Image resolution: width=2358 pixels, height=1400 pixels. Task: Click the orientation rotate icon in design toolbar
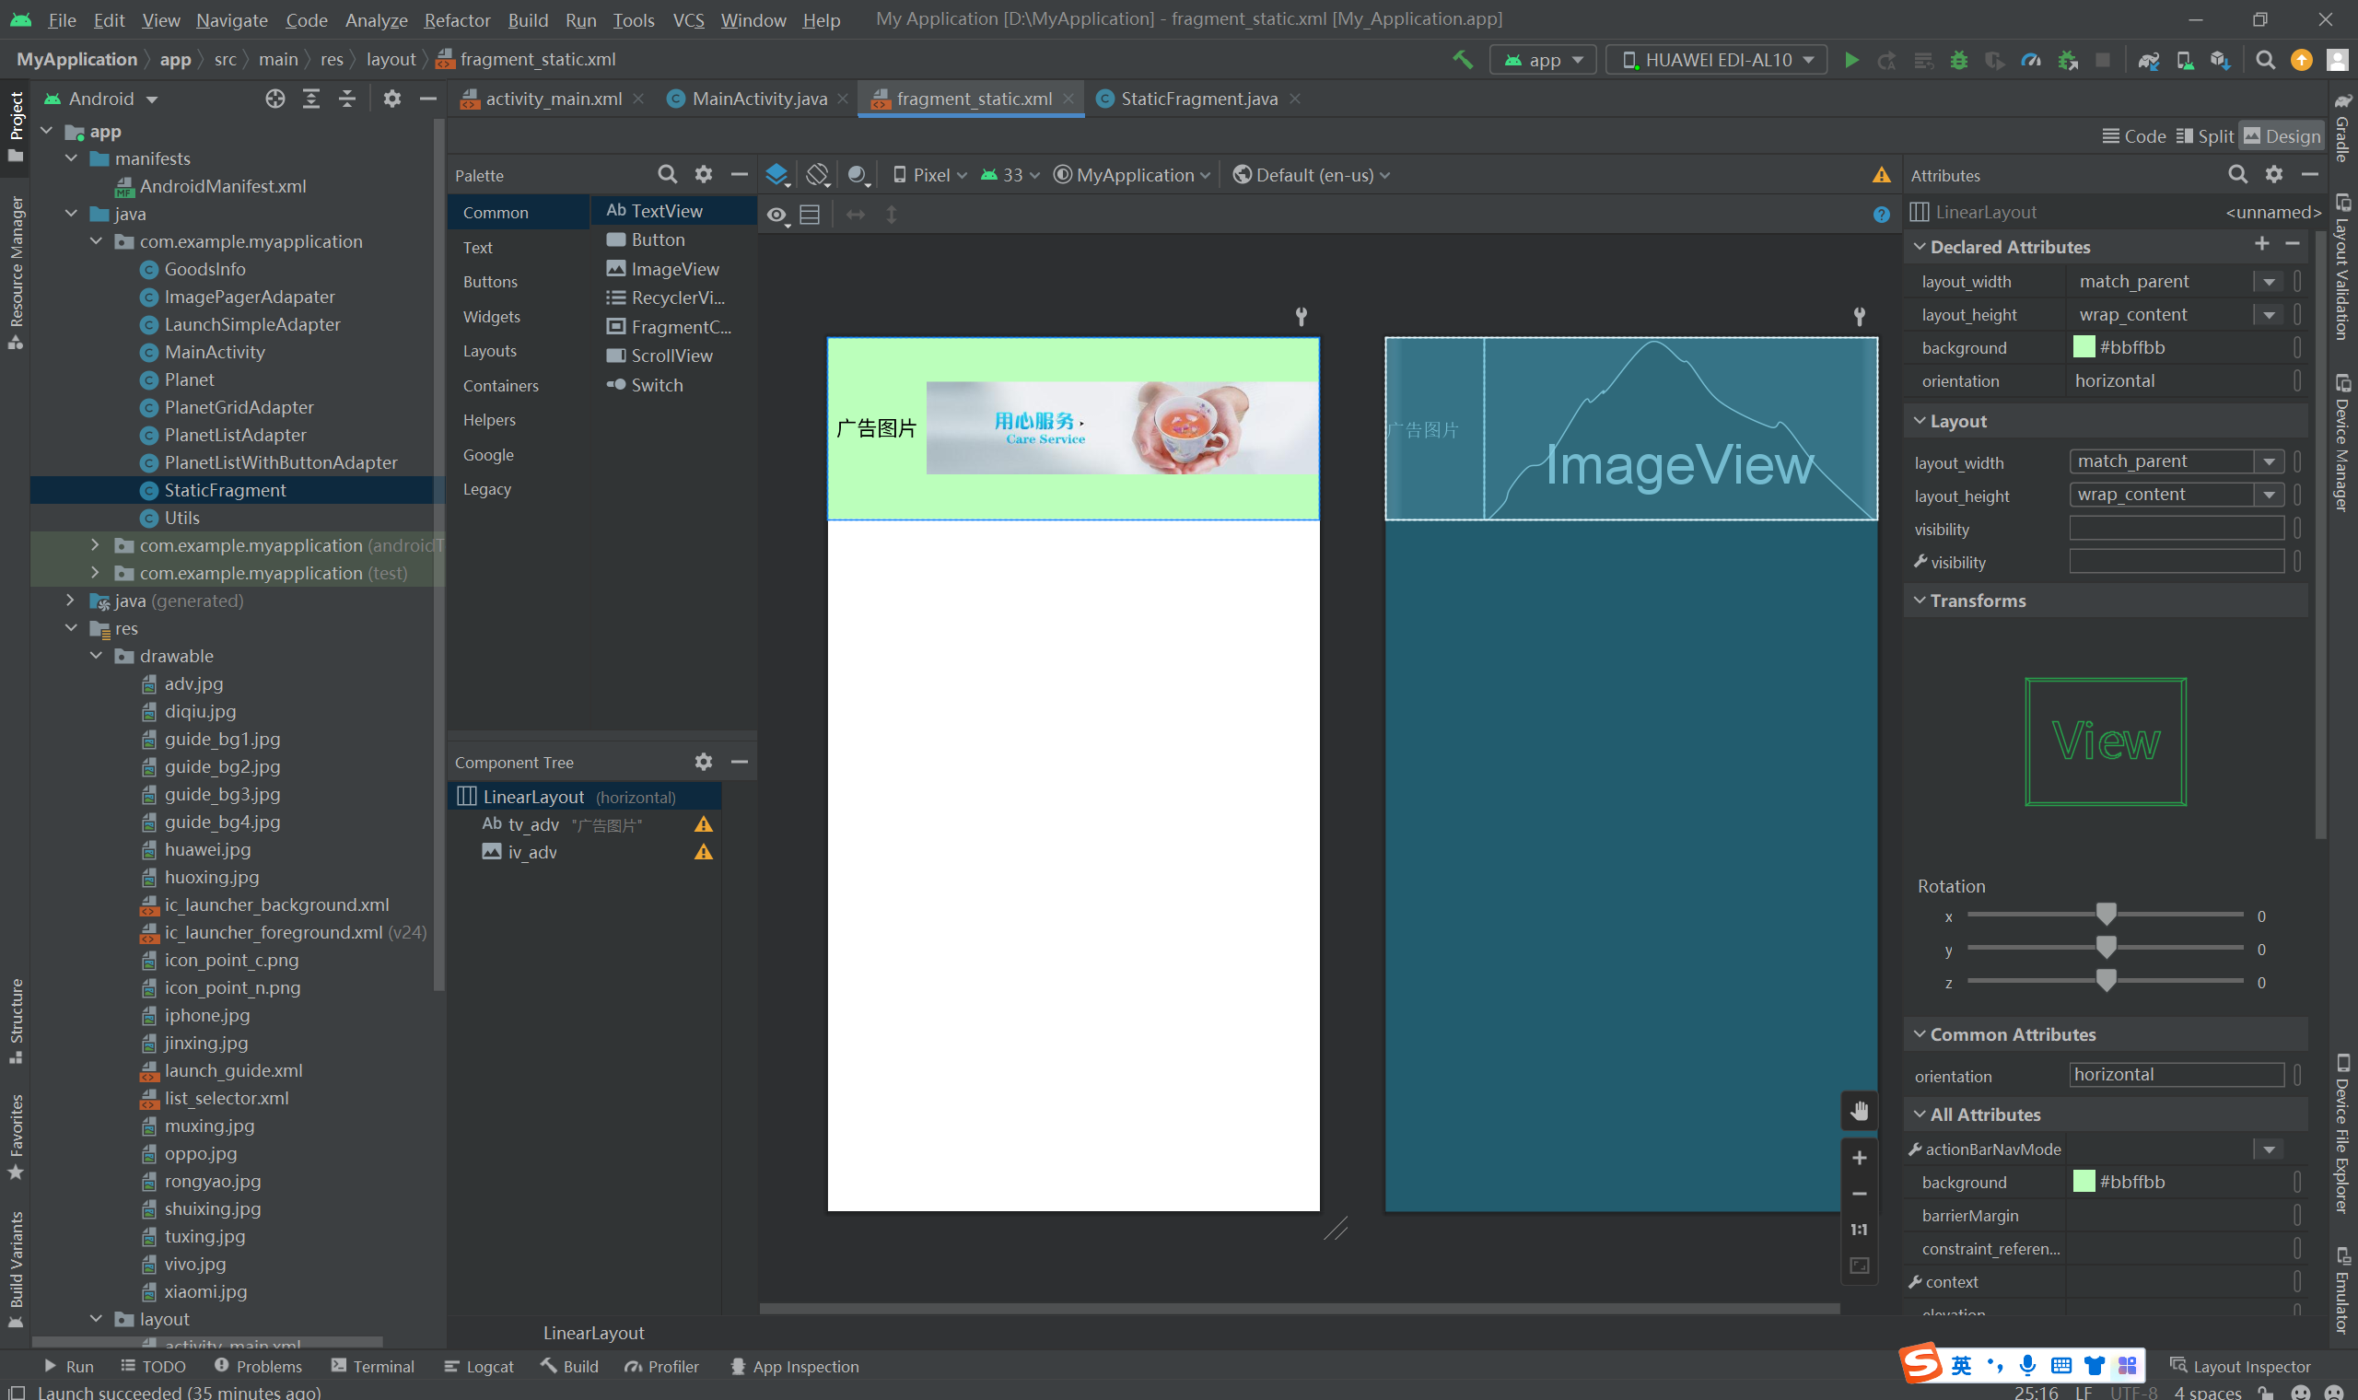point(818,174)
